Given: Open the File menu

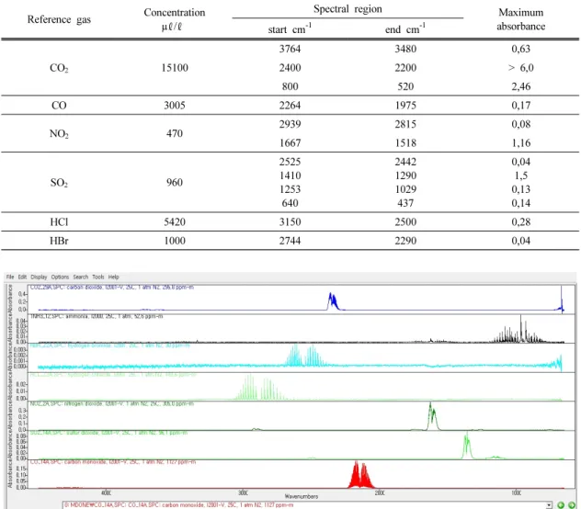Looking at the screenshot, I should [x=10, y=277].
